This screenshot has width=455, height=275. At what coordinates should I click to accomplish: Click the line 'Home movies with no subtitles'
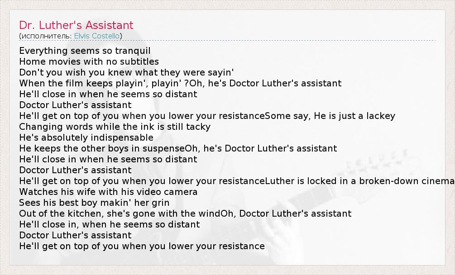89,62
